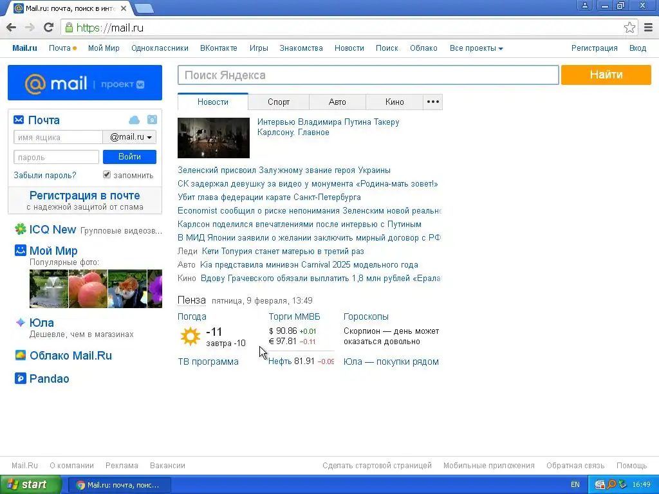Click the @mail logo banner
The width and height of the screenshot is (659, 494).
click(85, 83)
